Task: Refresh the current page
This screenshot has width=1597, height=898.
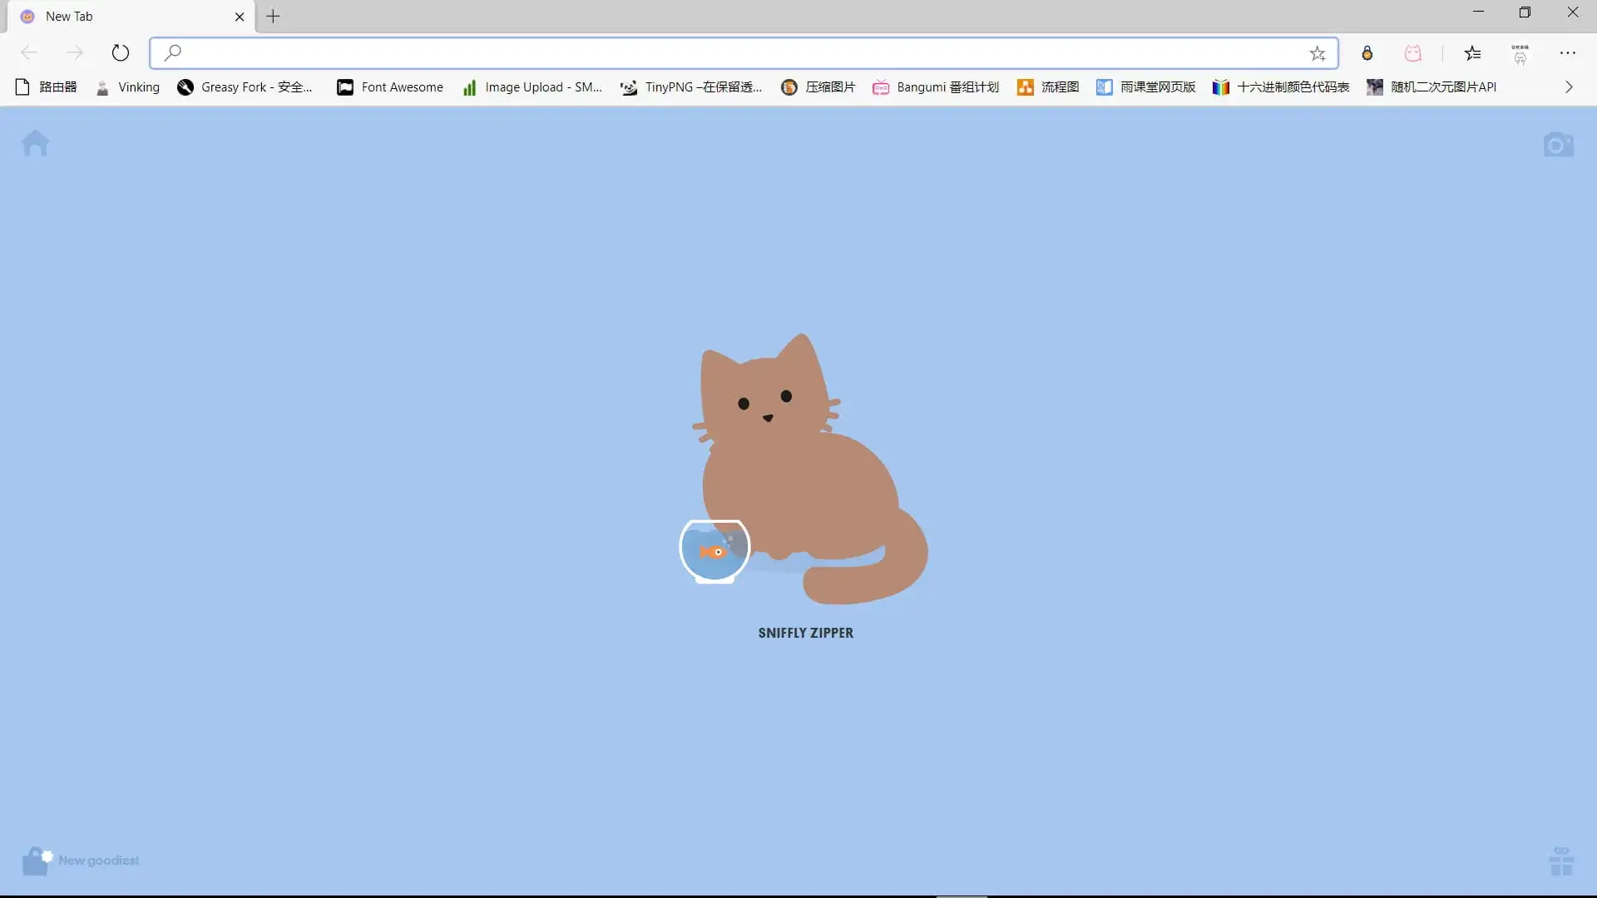Action: pos(121,53)
